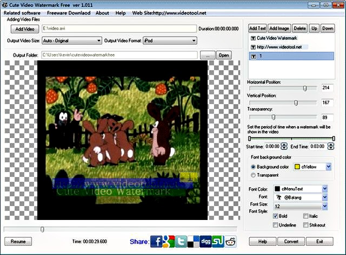Select the Cute Video Watermark list item

point(291,38)
